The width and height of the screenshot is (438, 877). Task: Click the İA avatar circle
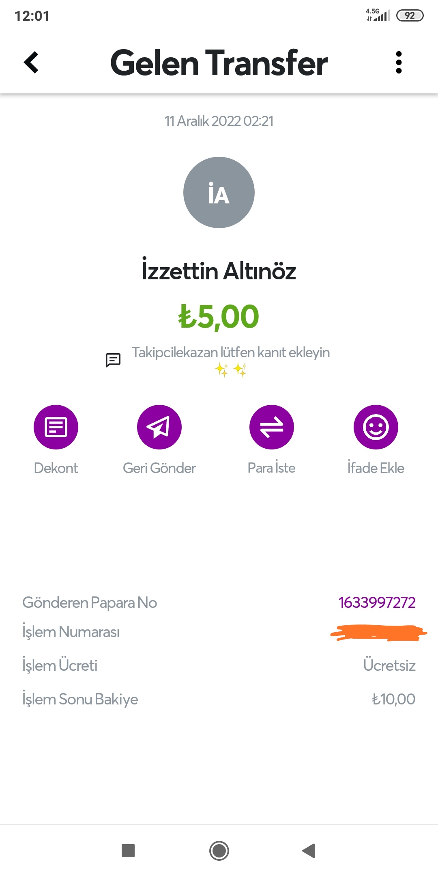click(219, 192)
